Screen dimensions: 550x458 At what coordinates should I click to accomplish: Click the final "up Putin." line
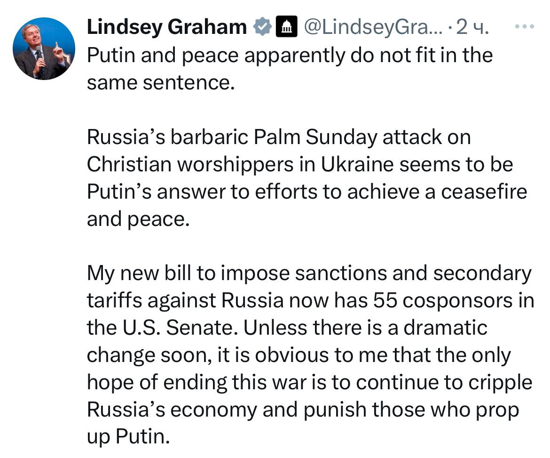(x=127, y=437)
